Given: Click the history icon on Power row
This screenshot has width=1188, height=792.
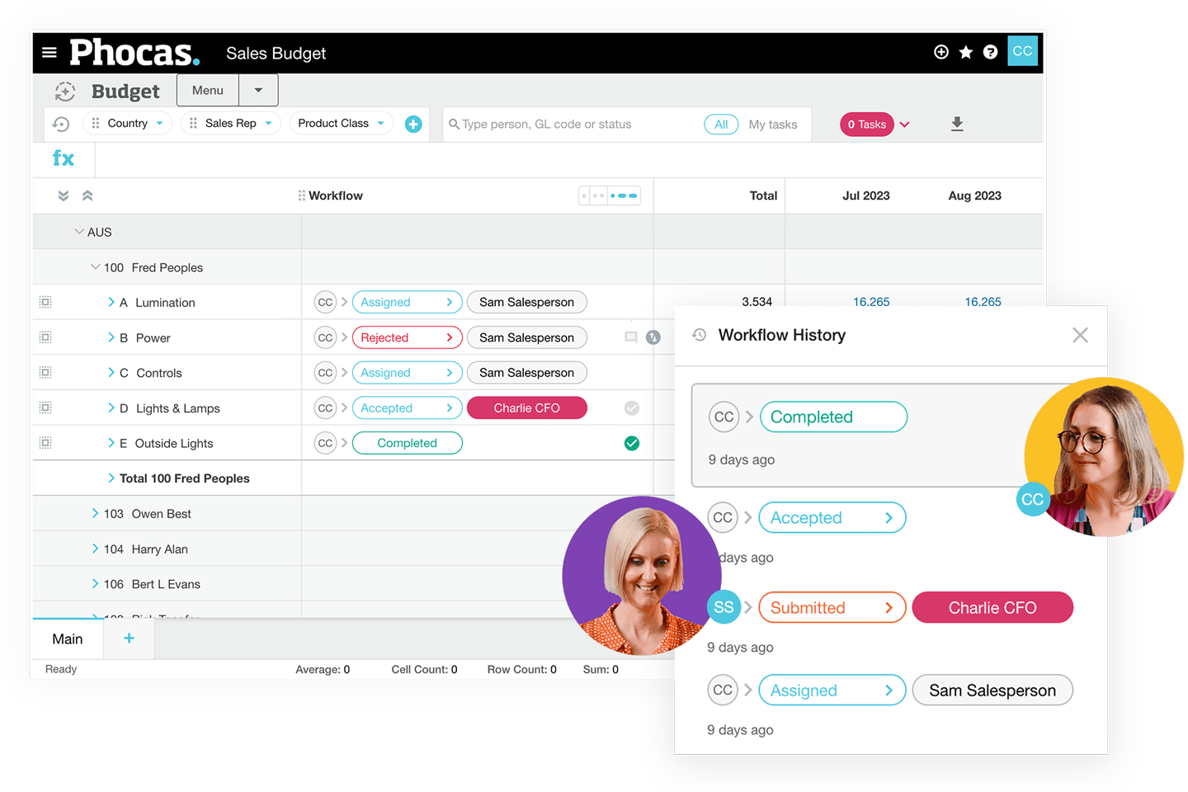Looking at the screenshot, I should tap(653, 337).
